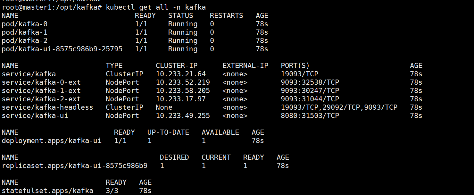The width and height of the screenshot is (474, 195).
Task: Click 'None' cluster IP of kafka-headless
Action: pyautogui.click(x=164, y=107)
